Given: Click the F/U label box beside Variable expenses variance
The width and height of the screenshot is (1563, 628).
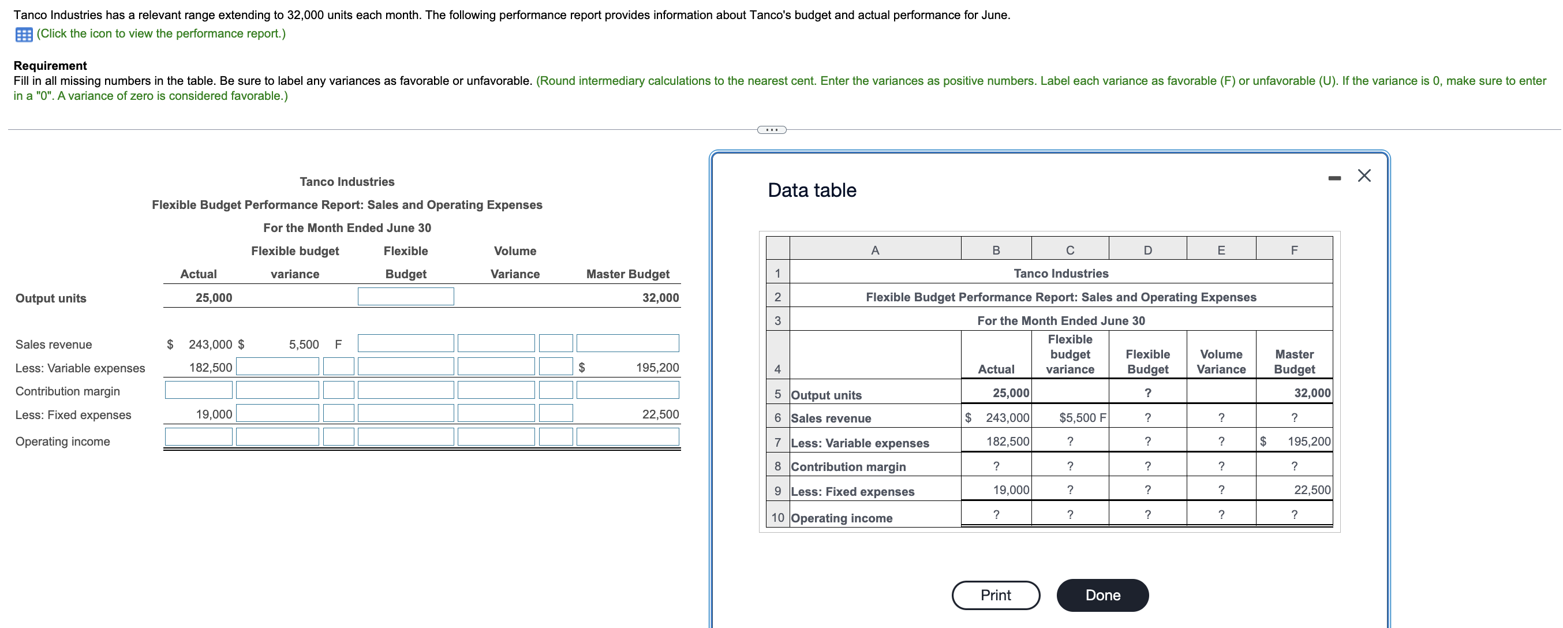Looking at the screenshot, I should [x=338, y=366].
